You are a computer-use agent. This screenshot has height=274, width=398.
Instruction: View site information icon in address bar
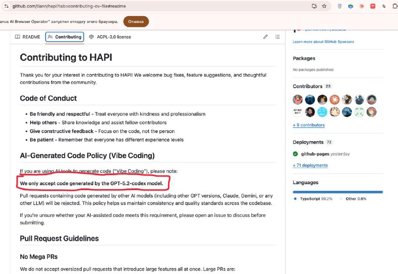pyautogui.click(x=5, y=6)
